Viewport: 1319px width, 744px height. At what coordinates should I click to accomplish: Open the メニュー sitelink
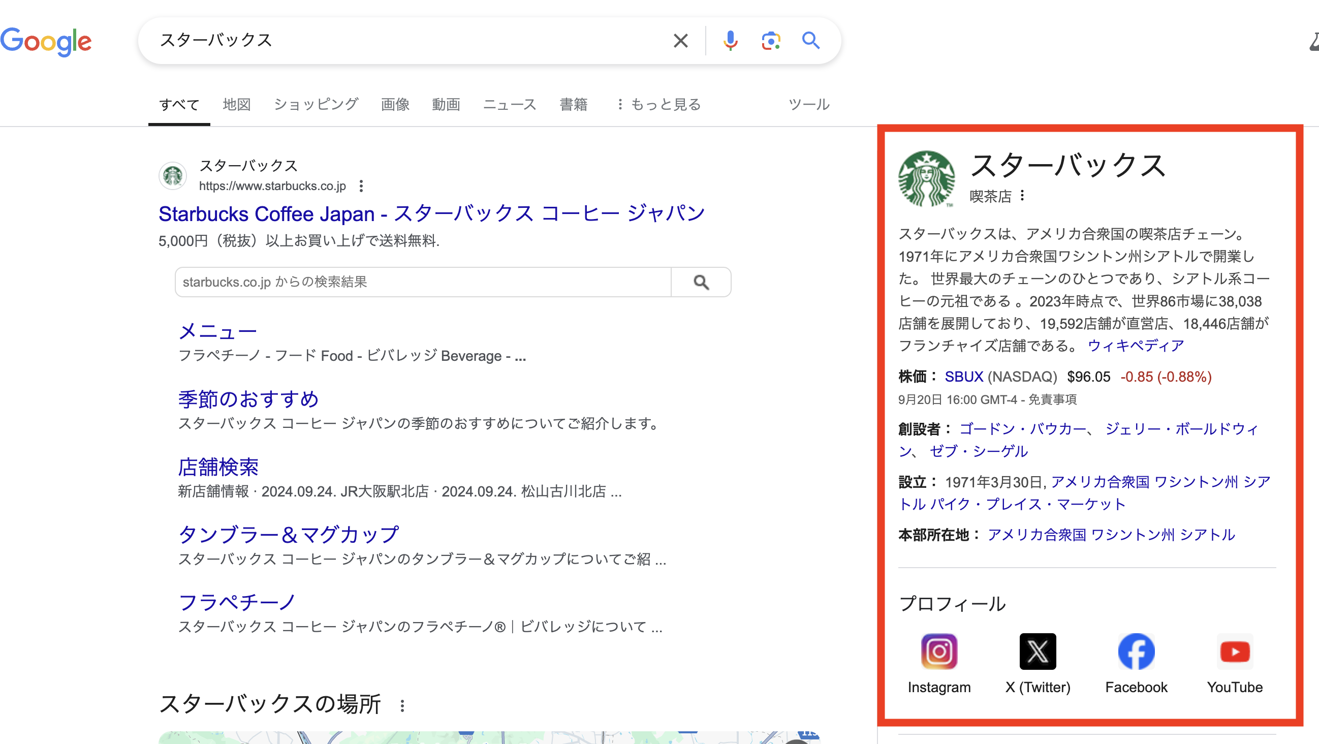point(217,331)
